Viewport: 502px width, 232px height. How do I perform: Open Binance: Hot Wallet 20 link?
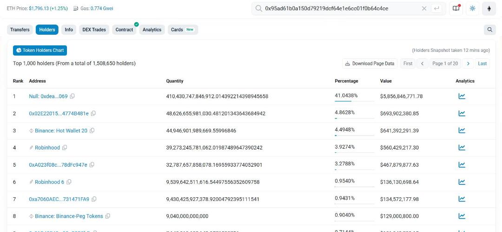coord(61,131)
